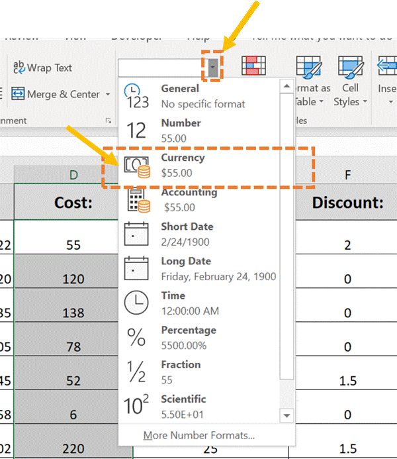
Task: Select the Short Date format
Action: point(198,234)
